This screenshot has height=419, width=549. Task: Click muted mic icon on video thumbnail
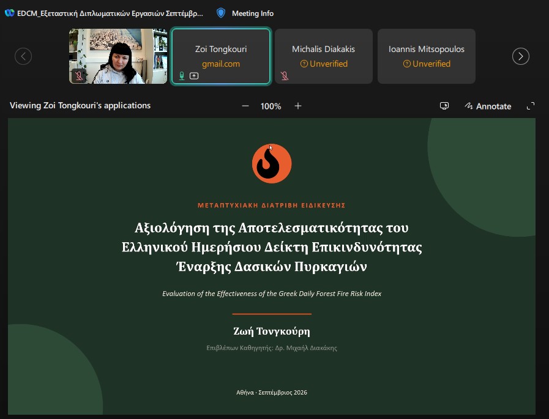(x=79, y=76)
